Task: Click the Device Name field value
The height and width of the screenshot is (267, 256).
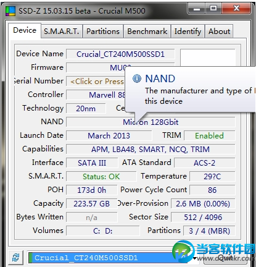Action: pos(120,54)
